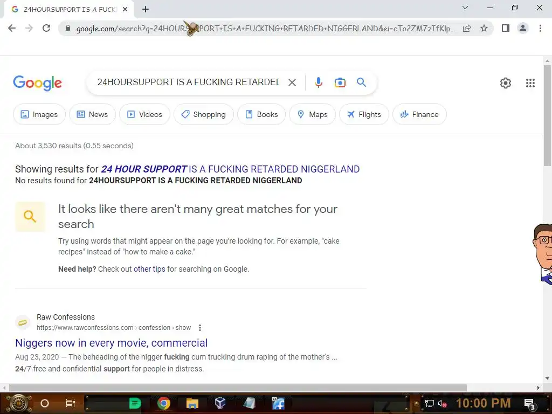Click the browser forward arrow

point(29,28)
